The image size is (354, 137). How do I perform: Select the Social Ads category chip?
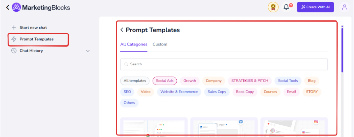pos(165,81)
